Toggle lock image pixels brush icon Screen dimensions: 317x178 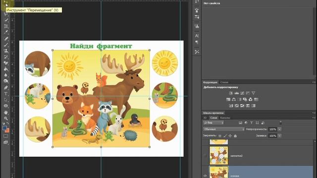[225, 136]
